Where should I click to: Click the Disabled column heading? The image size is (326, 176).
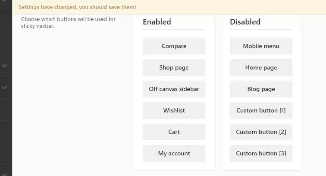(245, 22)
